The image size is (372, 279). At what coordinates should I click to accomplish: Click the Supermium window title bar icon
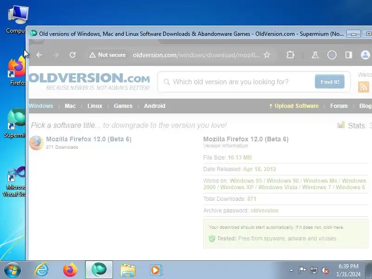[33, 33]
